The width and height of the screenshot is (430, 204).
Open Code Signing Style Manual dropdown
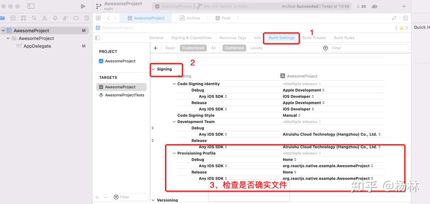click(x=291, y=116)
